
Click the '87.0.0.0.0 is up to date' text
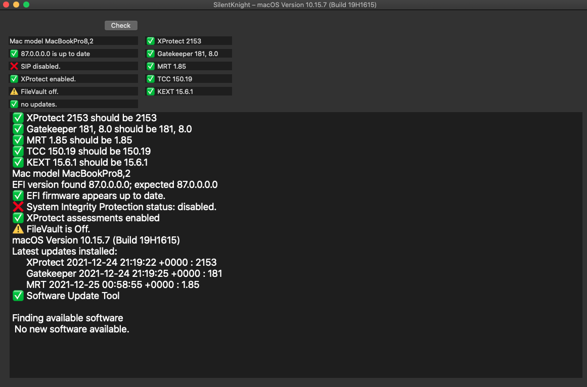[56, 54]
